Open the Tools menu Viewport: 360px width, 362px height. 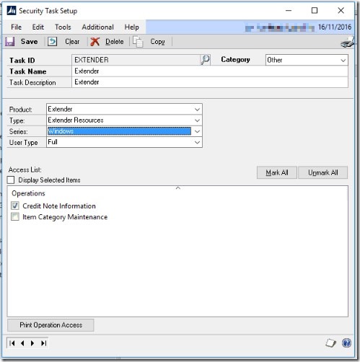63,27
